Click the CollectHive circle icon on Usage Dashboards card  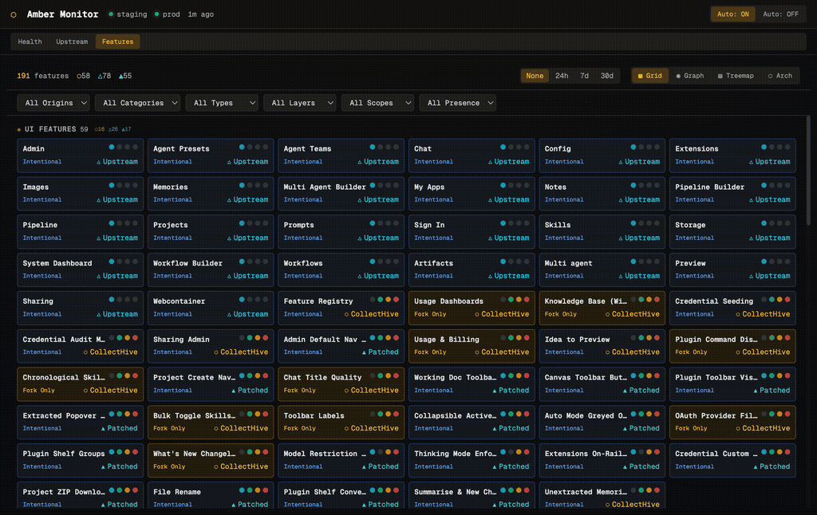tap(477, 315)
